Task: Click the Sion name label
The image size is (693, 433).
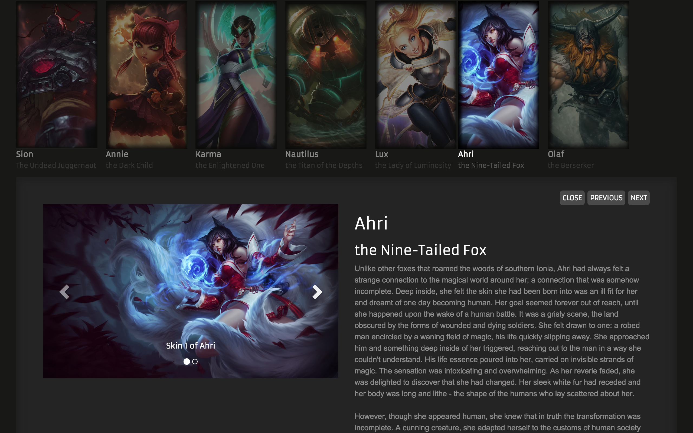Action: click(x=25, y=154)
